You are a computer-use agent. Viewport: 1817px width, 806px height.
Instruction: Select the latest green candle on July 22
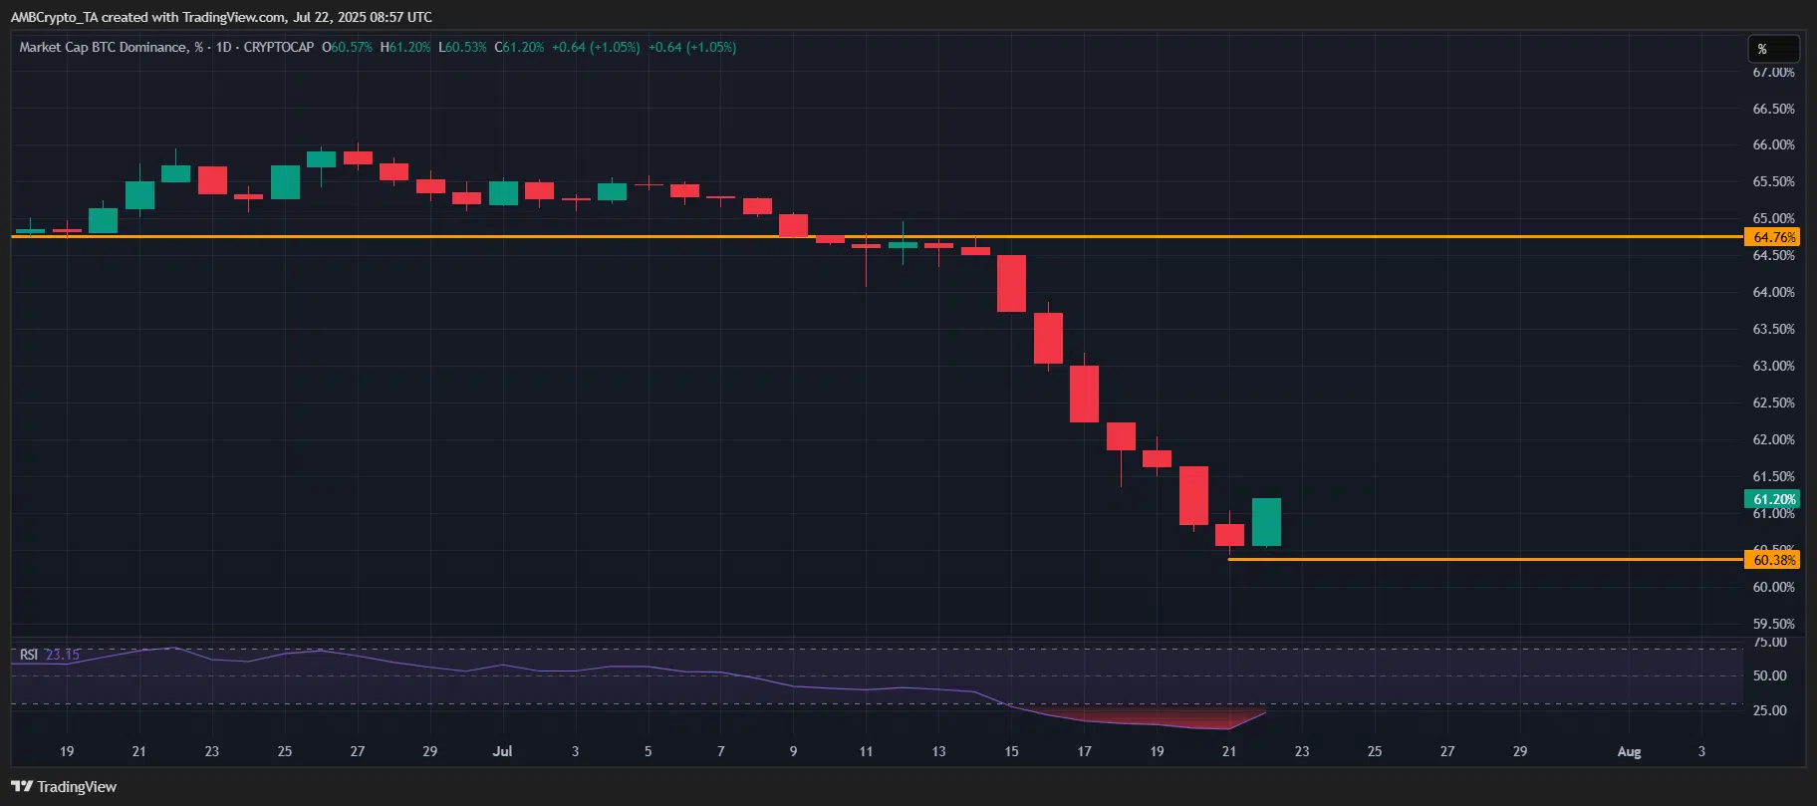[x=1266, y=522]
